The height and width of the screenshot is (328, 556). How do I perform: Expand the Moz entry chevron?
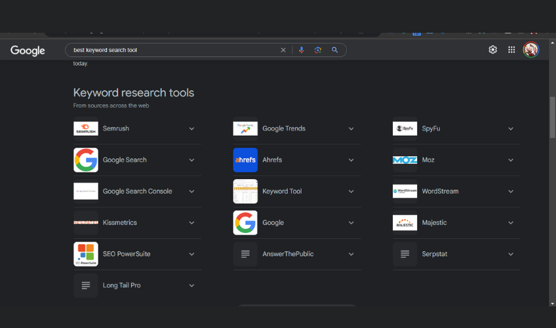[511, 160]
